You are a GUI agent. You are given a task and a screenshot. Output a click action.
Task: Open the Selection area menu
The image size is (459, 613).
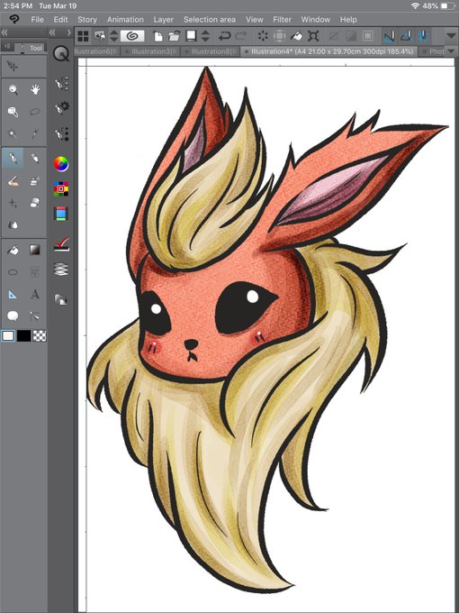[x=209, y=20]
